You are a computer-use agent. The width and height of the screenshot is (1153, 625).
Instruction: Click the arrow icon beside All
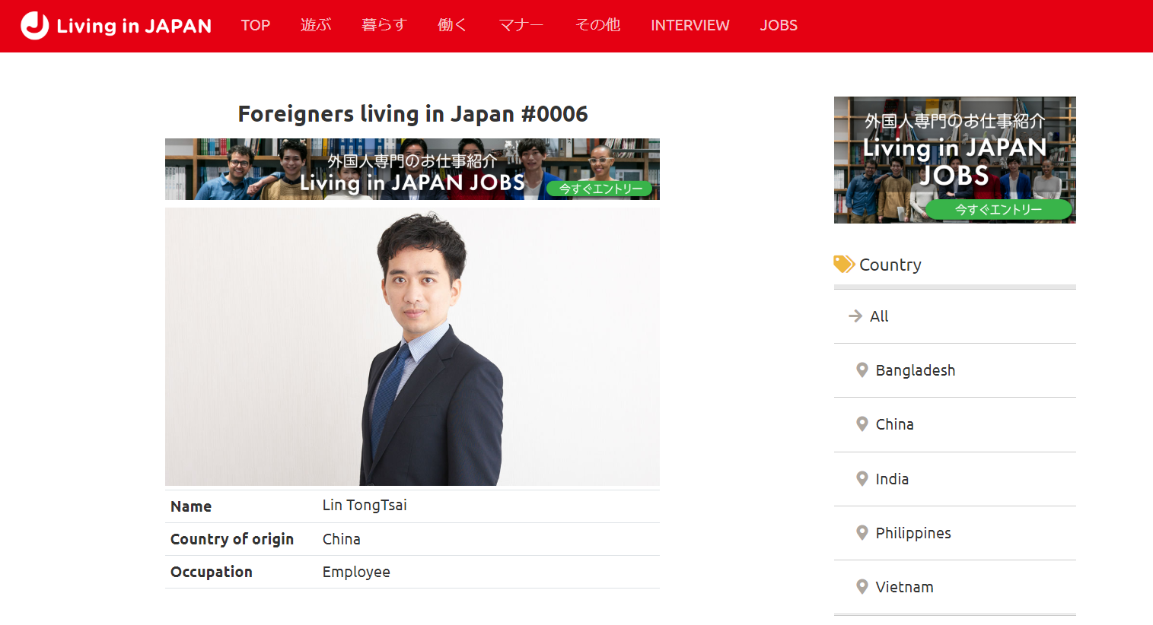[855, 316]
